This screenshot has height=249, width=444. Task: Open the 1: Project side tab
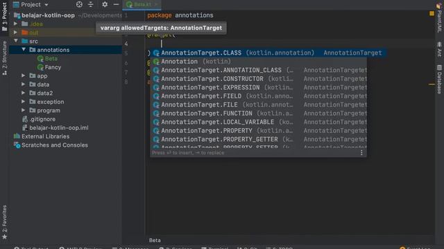tap(4, 17)
